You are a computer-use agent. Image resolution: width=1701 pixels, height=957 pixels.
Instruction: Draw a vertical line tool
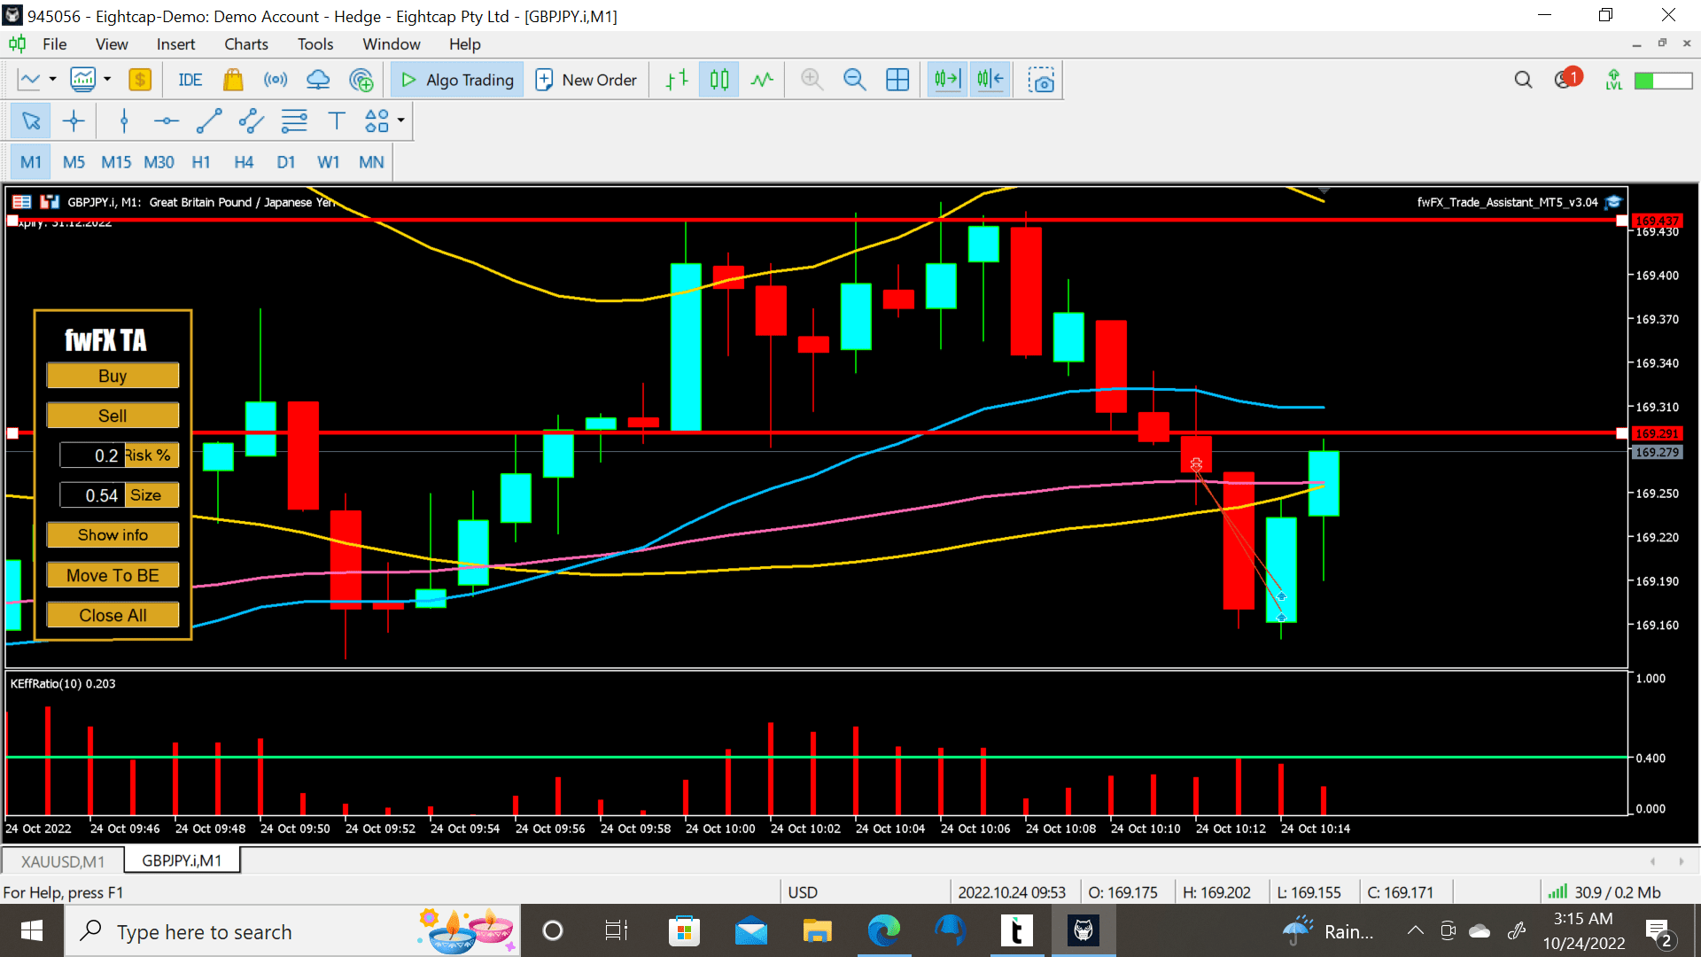coord(124,121)
